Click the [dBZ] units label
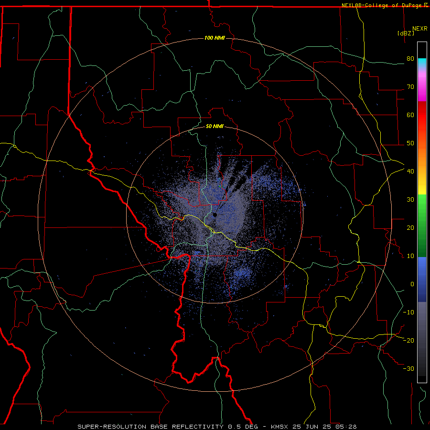The height and width of the screenshot is (430, 430). point(406,33)
